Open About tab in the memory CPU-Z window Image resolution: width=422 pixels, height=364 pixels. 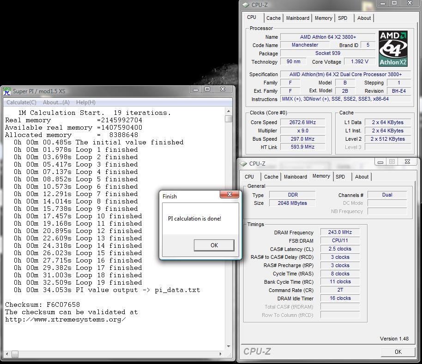point(362,177)
